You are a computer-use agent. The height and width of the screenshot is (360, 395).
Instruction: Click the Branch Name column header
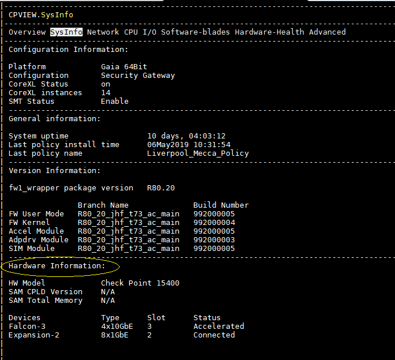tap(103, 205)
